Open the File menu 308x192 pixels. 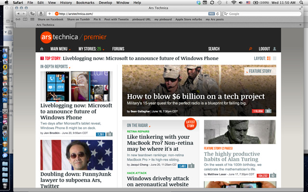tap(30, 2)
